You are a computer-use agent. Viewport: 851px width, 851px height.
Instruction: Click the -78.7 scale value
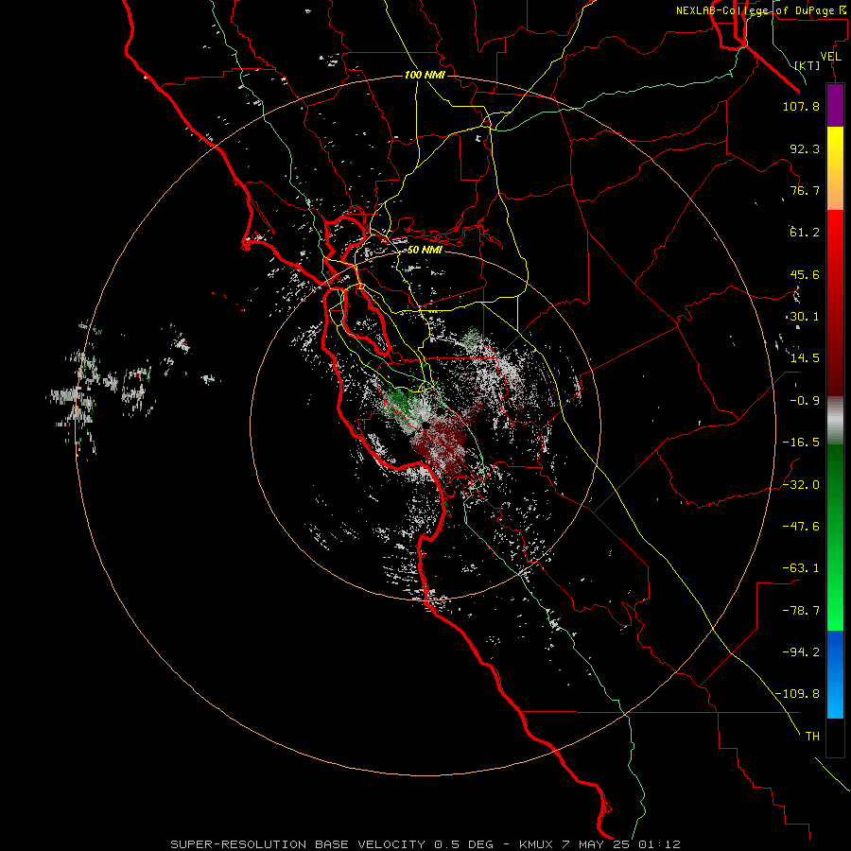click(x=801, y=611)
